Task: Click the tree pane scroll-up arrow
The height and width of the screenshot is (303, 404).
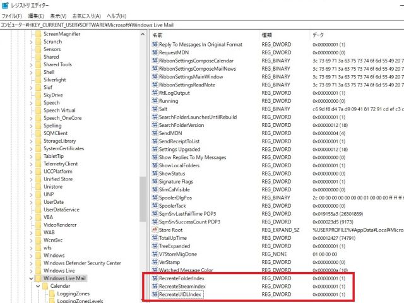Action: point(143,34)
